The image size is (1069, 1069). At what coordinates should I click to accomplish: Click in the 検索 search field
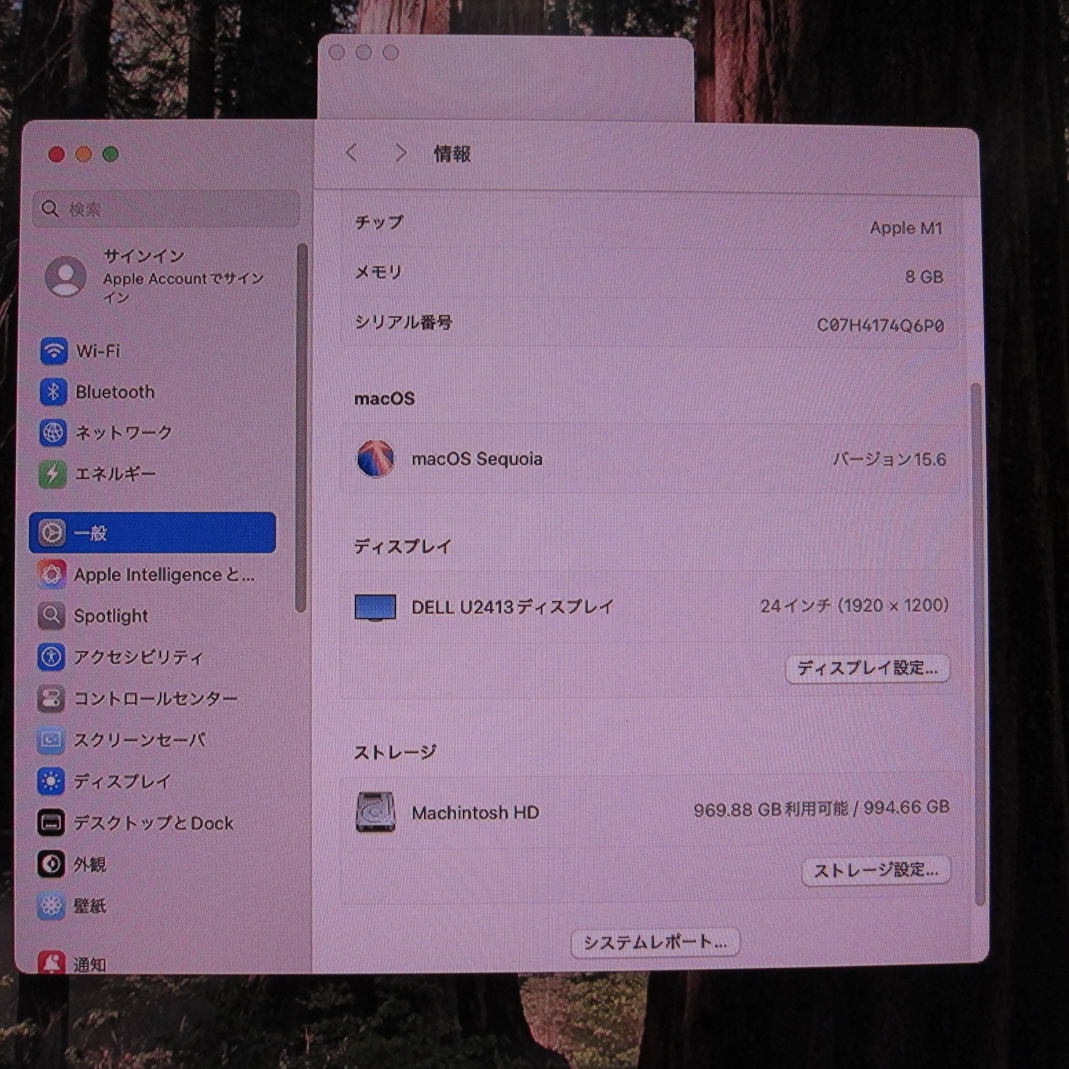click(167, 209)
